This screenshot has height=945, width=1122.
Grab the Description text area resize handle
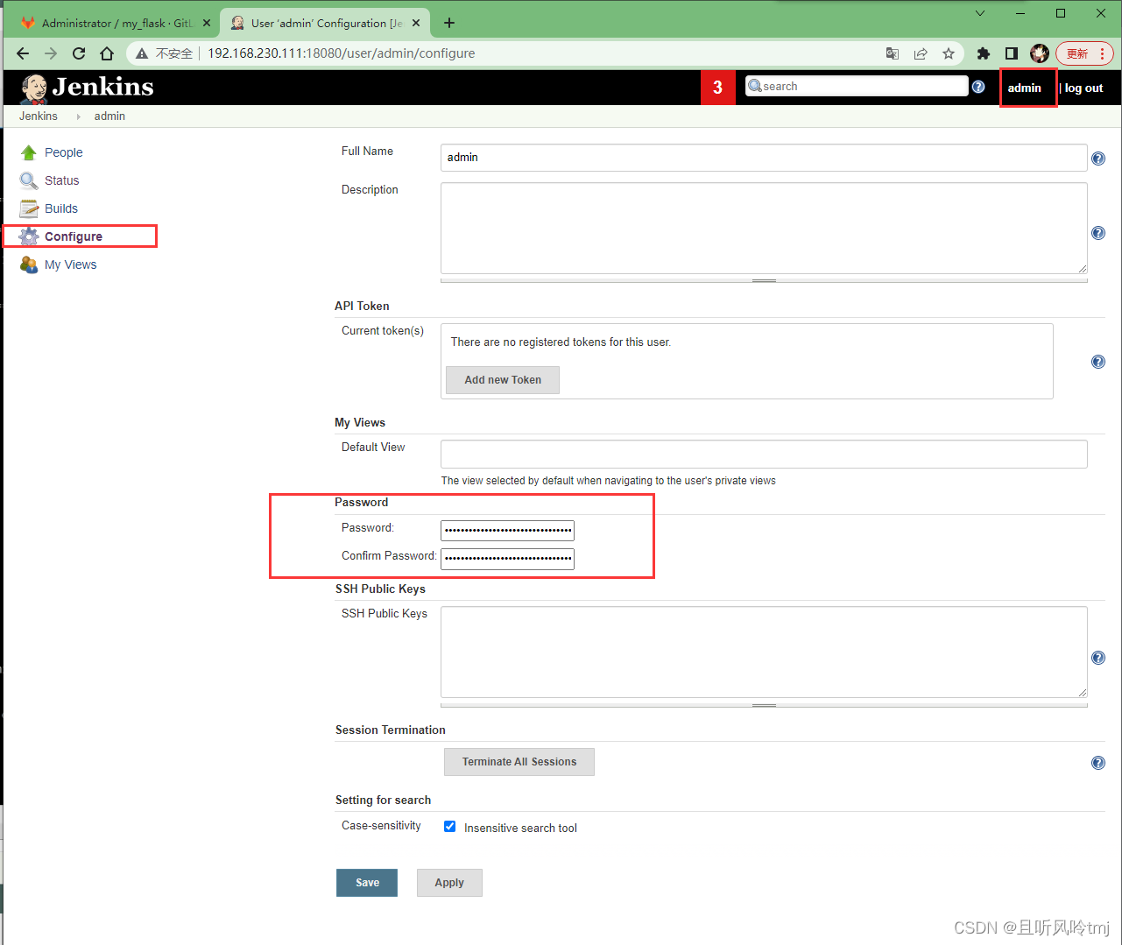pos(764,281)
